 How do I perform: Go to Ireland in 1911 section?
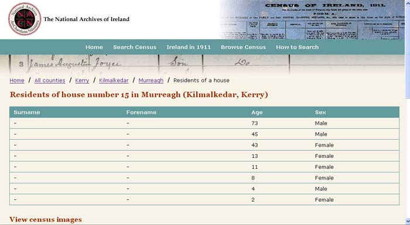pos(189,47)
